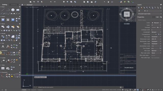
Task: Select the Multiline Text tool
Action: coord(3,47)
